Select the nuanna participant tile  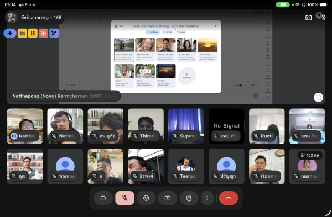pyautogui.click(x=307, y=166)
